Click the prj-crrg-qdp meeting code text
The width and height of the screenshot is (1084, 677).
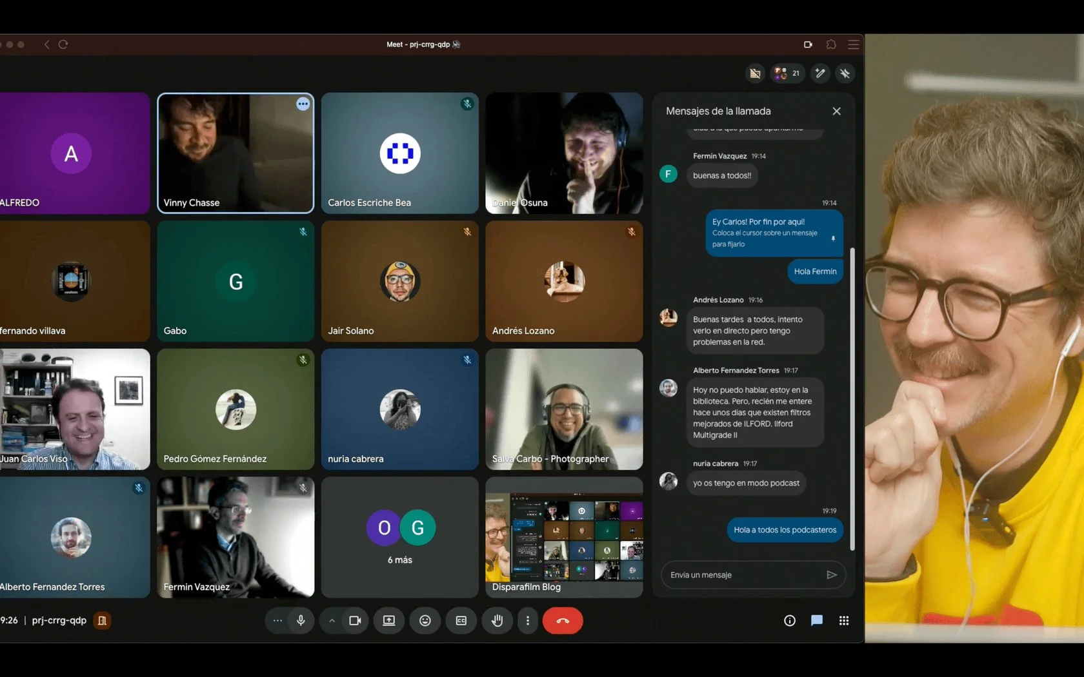(59, 620)
